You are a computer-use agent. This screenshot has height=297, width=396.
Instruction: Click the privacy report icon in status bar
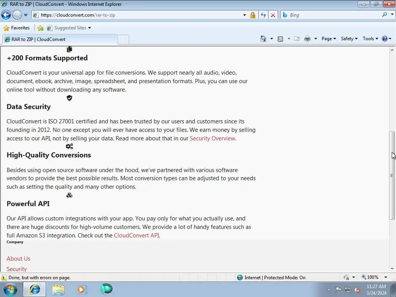(x=346, y=278)
